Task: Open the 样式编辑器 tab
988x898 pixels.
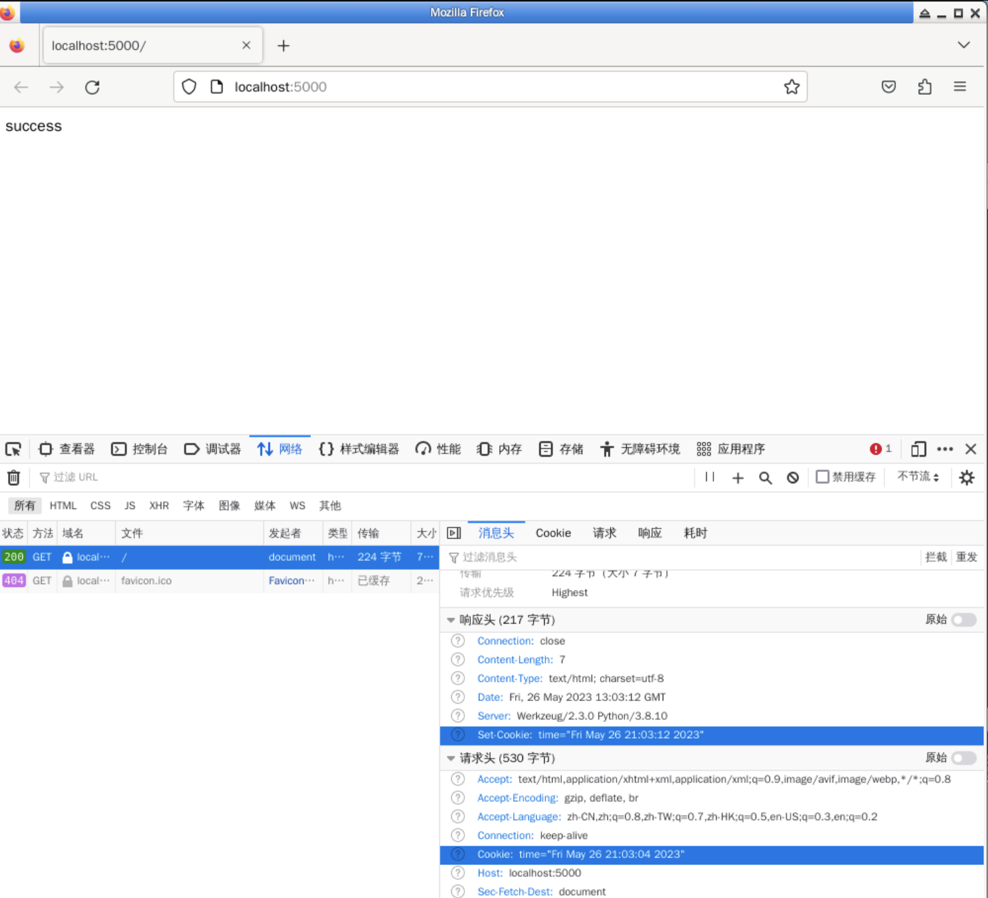Action: click(x=359, y=449)
